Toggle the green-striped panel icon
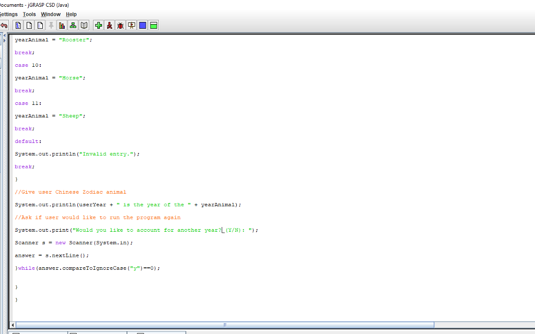Image resolution: width=535 pixels, height=334 pixels. click(153, 25)
